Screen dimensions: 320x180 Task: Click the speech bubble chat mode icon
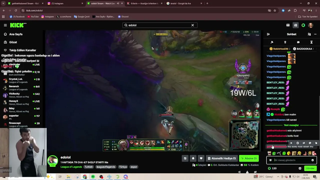(x=298, y=42)
